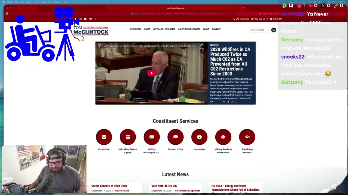Screen dimensions: 348x195
Task: Open McClintock's Facebook page icon
Action: coord(75,19)
